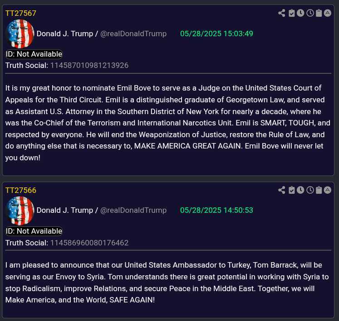This screenshot has width=339, height=321.
Task: Click outline clock icon on the Emil Bove post
Action: tap(310, 13)
